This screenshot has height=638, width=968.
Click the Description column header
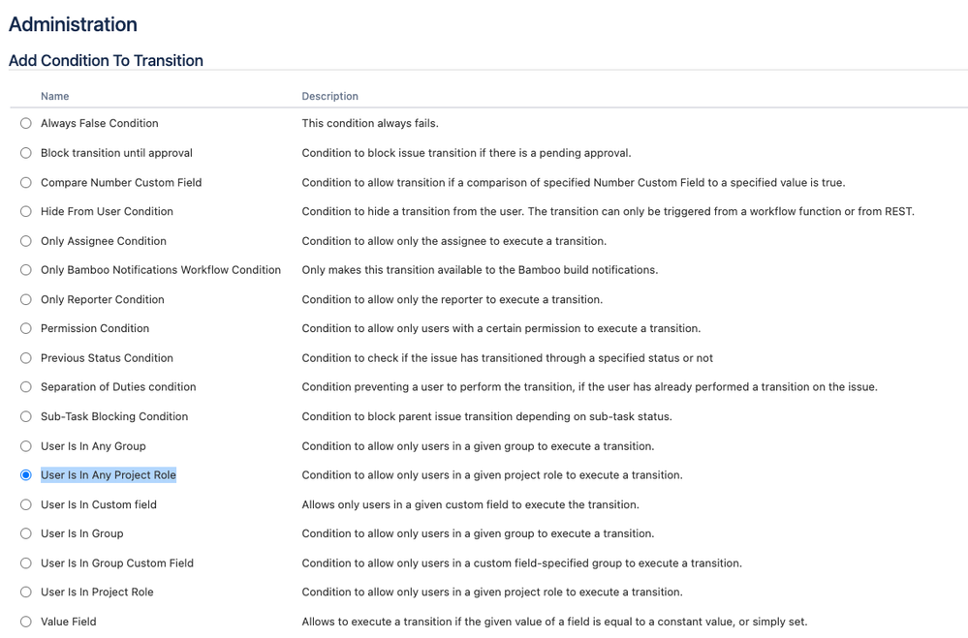point(329,96)
